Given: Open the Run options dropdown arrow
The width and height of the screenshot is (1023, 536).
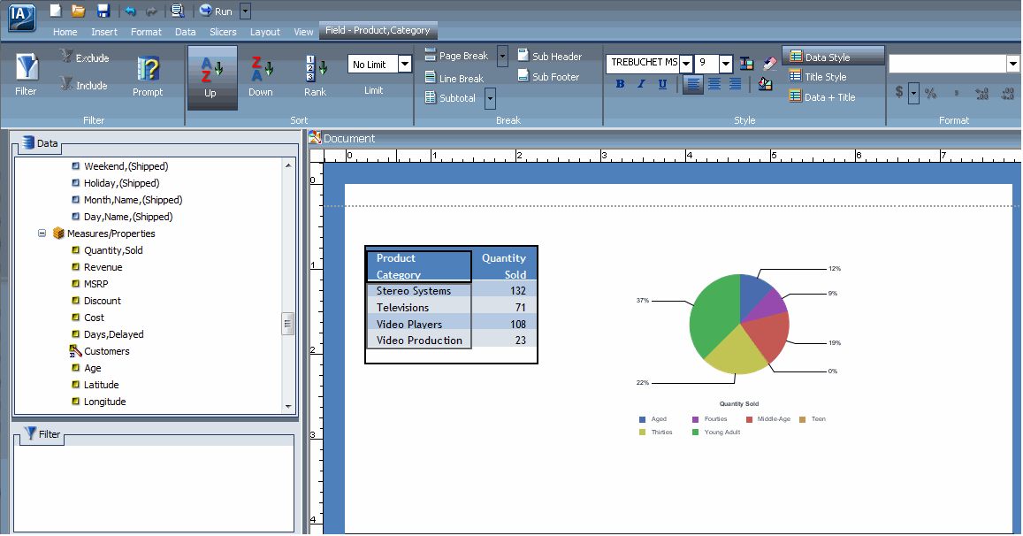Looking at the screenshot, I should (x=245, y=11).
